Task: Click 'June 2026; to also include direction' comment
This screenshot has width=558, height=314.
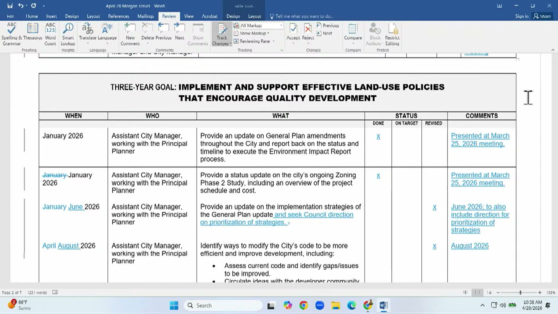Action: tap(480, 218)
